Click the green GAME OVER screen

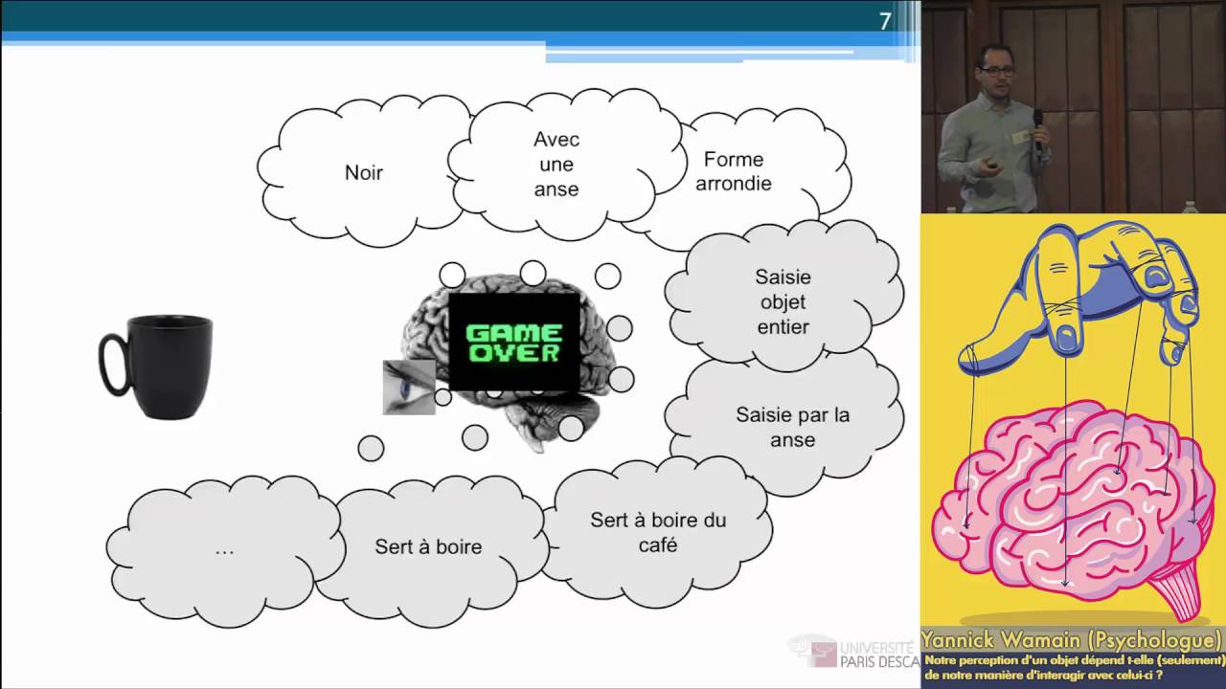513,342
